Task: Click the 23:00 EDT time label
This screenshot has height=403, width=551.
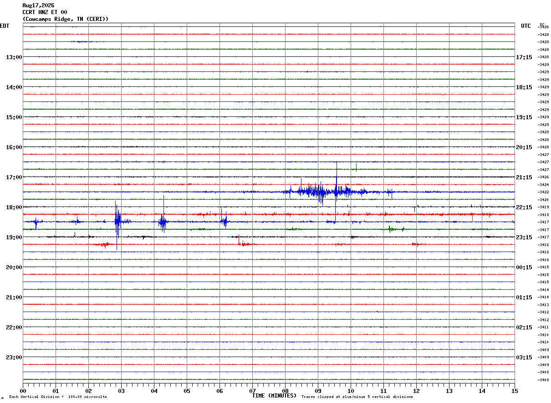Action: pyautogui.click(x=14, y=358)
